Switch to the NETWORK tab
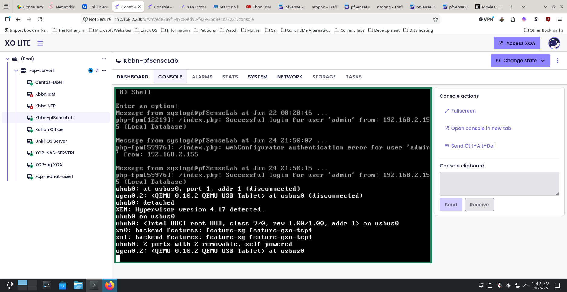Screen dimensions: 567x292 coord(290,77)
